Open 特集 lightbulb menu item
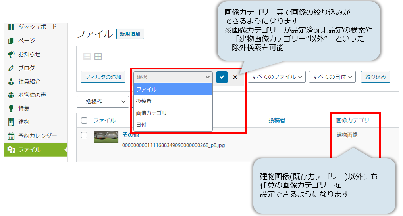Screen dimensions: 403x216 23,108
